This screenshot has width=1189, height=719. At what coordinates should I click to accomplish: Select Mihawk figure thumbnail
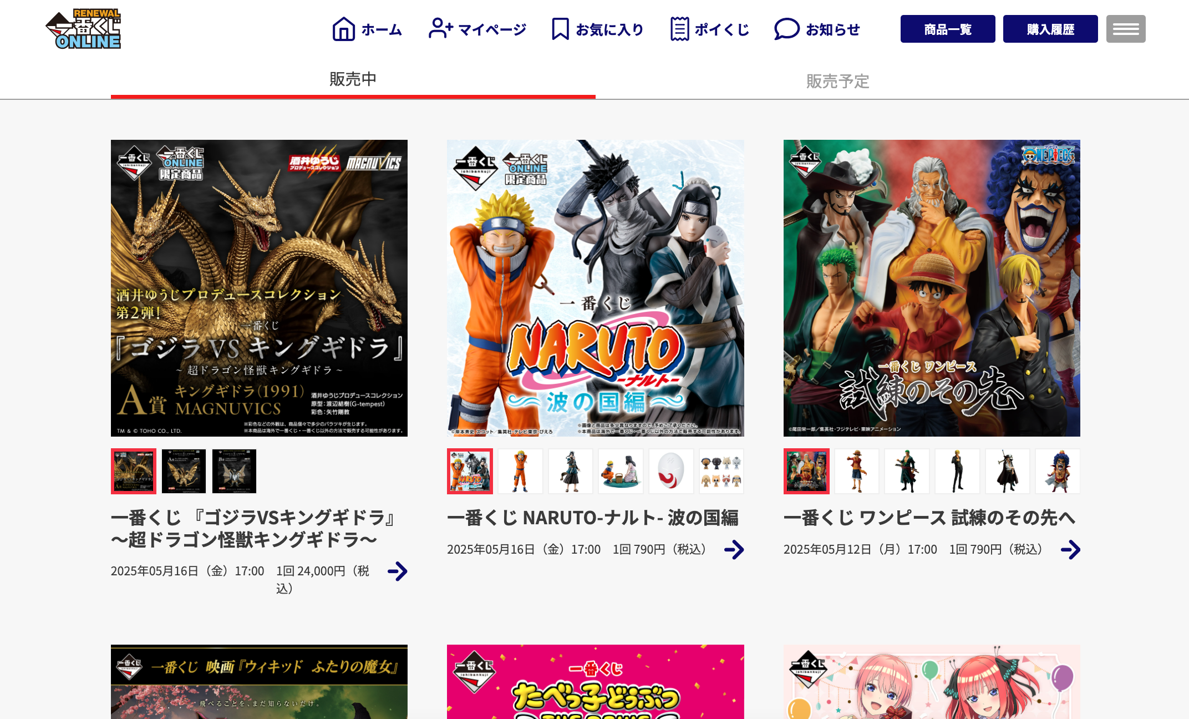tap(1008, 471)
